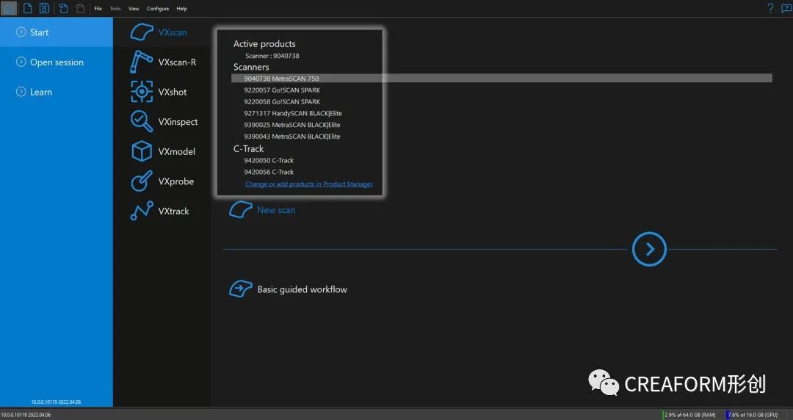
Task: Select the VXscan module icon
Action: (141, 32)
